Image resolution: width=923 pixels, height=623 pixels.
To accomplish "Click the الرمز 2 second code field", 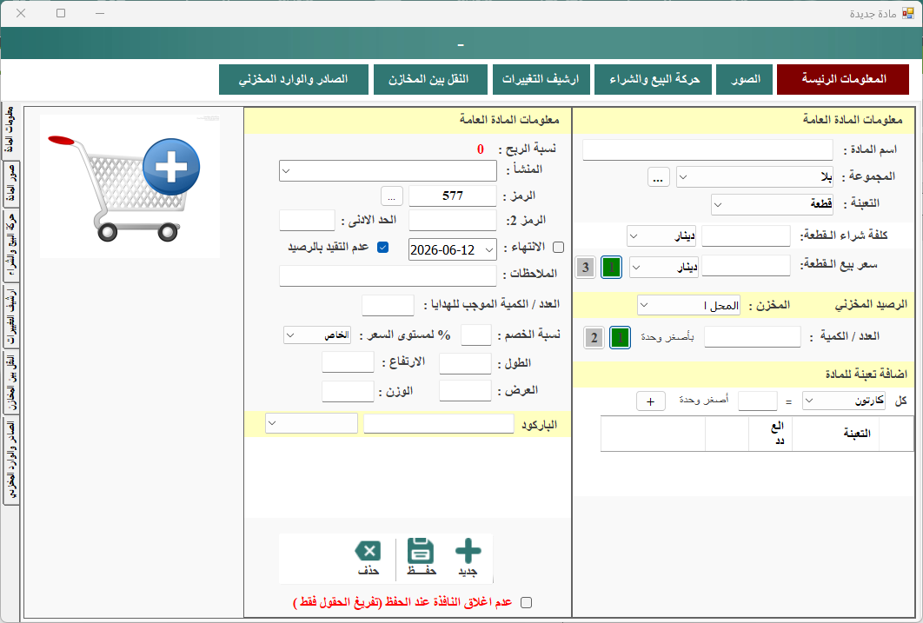I will (453, 220).
